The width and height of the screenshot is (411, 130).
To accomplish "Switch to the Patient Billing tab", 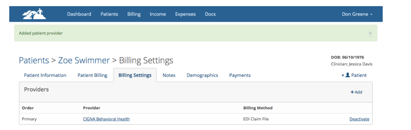I will pos(92,75).
